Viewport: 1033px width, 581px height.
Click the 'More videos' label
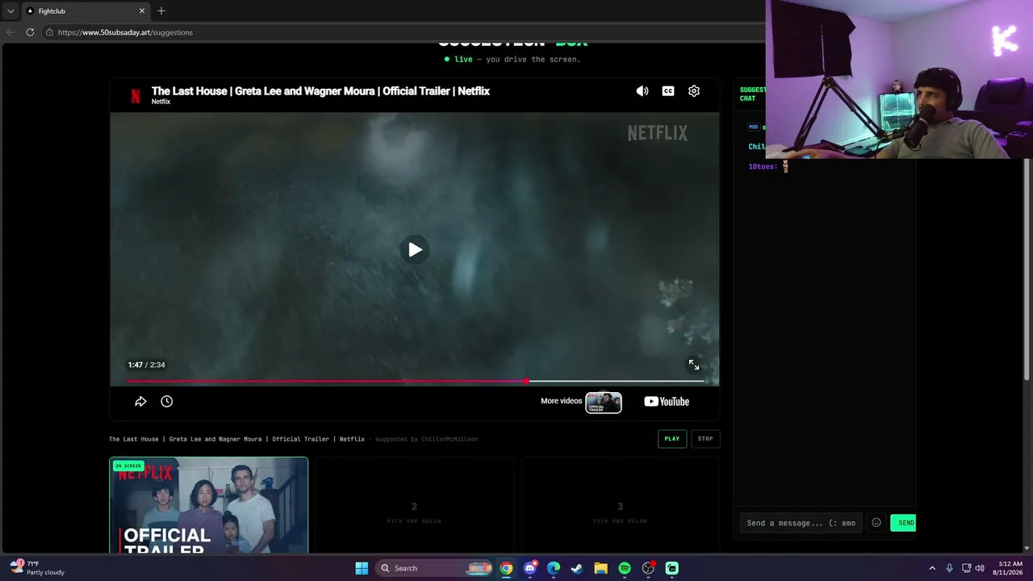[x=561, y=401]
